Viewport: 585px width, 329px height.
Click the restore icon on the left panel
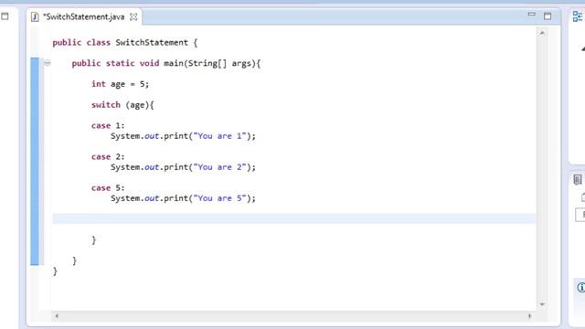pos(5,16)
